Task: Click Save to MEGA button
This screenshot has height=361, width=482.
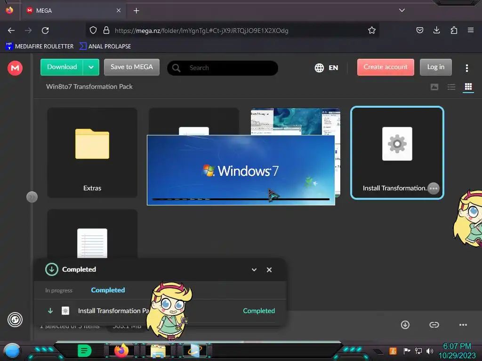Action: 132,67
